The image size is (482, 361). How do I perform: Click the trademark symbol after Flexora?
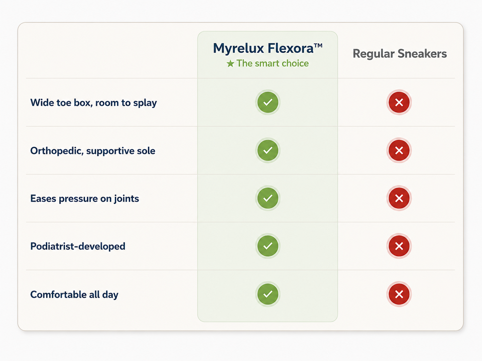[318, 46]
